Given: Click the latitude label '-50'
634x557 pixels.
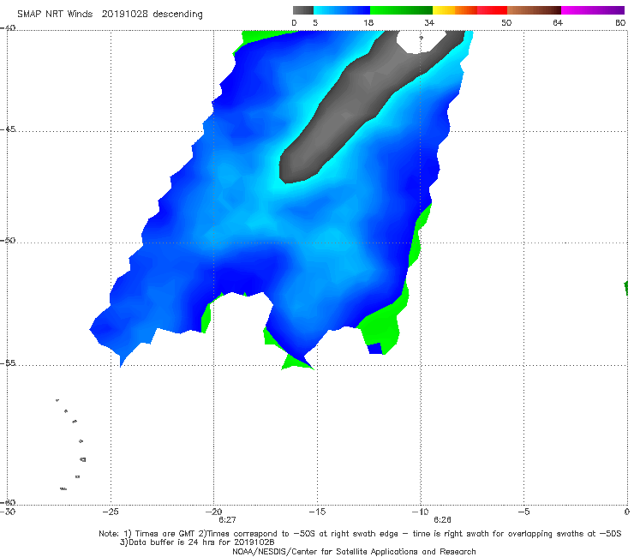Looking at the screenshot, I should [8, 240].
